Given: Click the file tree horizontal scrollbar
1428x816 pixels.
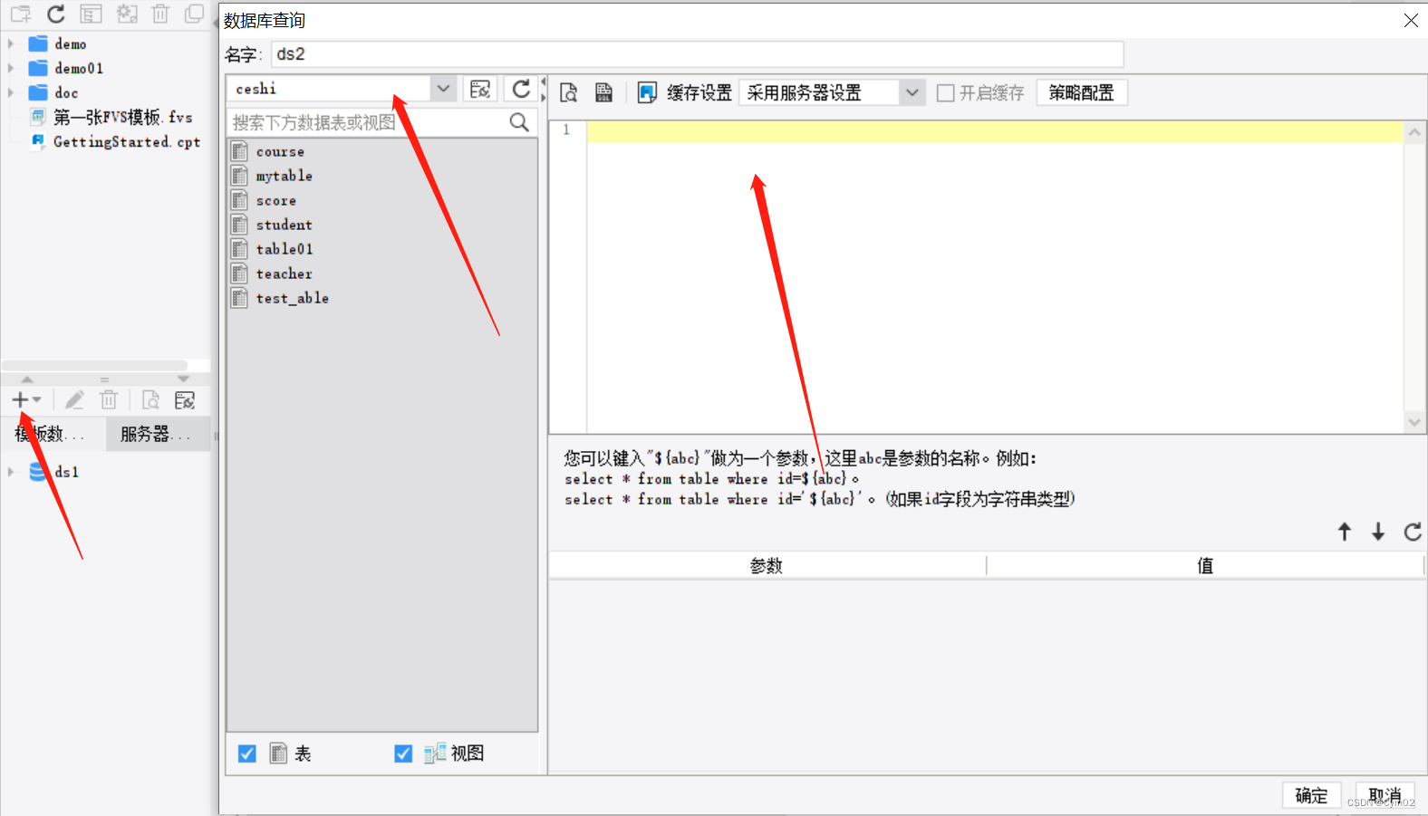Looking at the screenshot, I should (94, 365).
